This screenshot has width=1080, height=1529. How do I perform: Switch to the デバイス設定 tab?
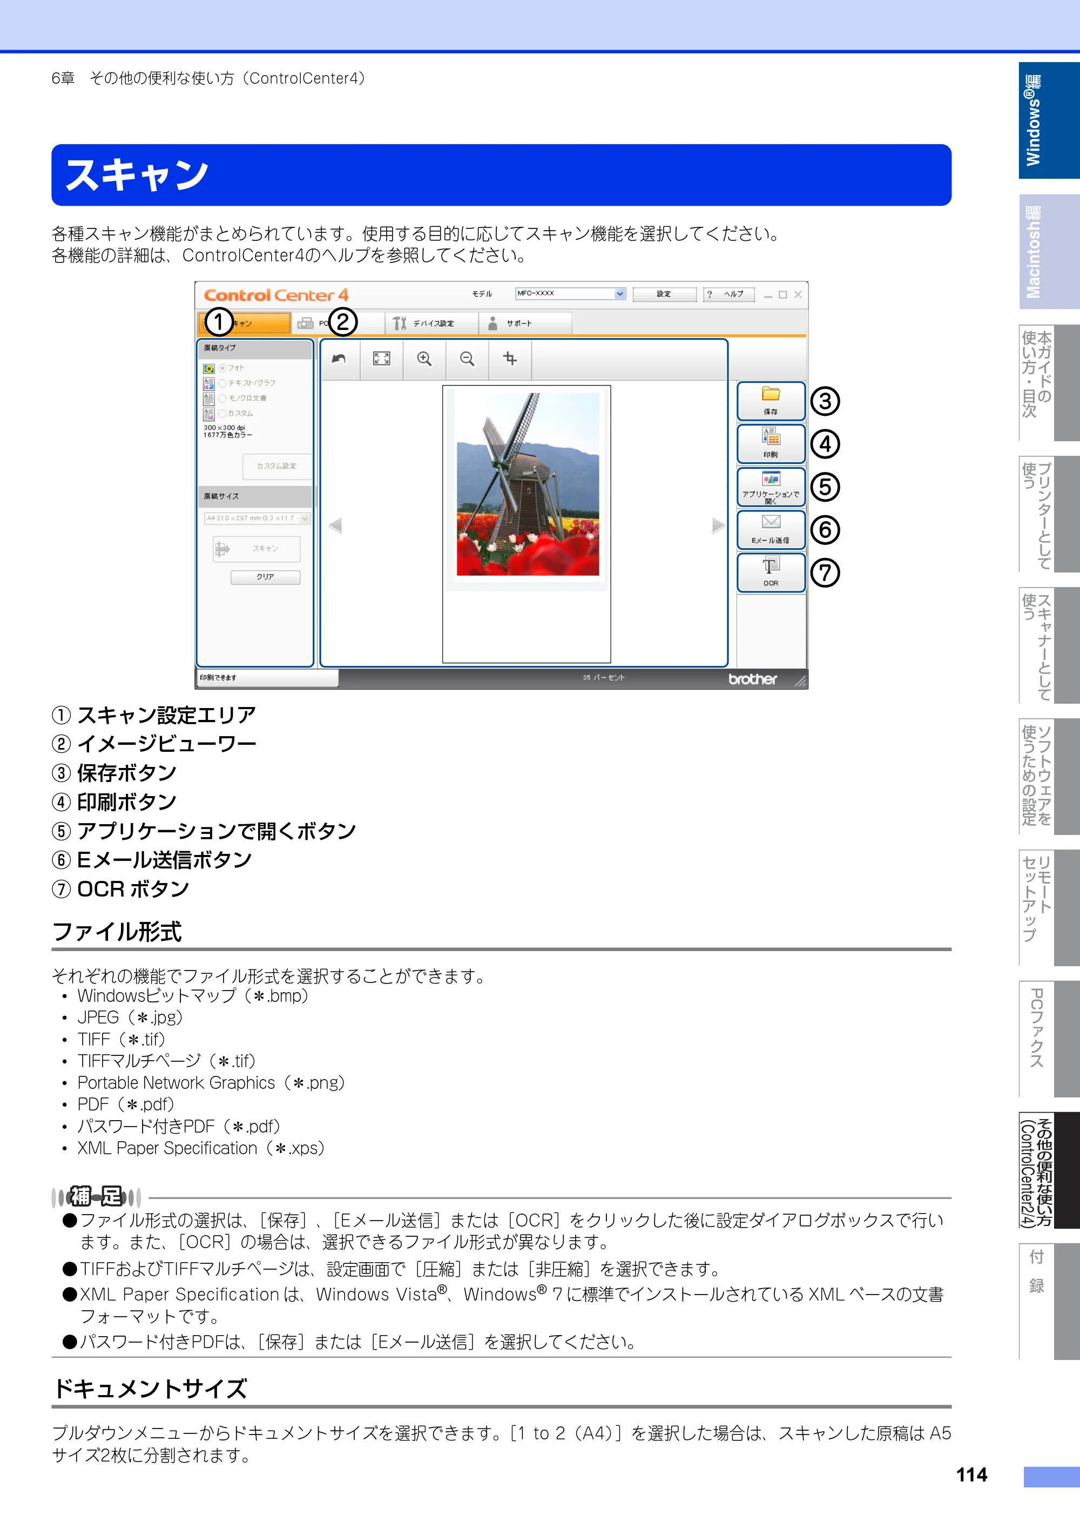[x=431, y=323]
